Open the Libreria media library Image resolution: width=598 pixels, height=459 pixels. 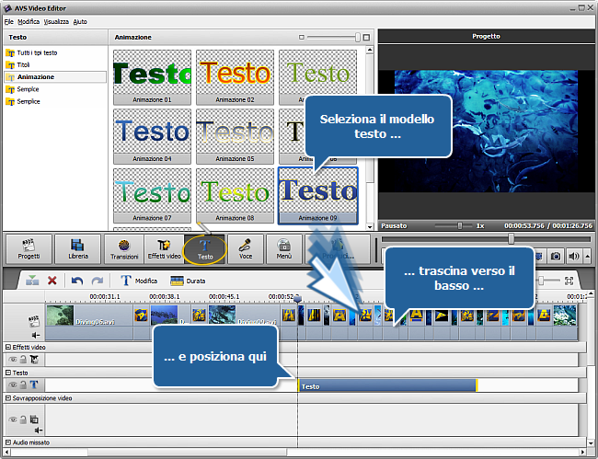77,248
